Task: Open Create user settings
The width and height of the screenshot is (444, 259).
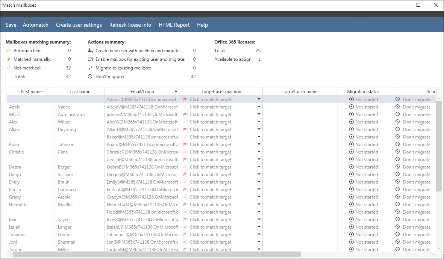Action: tap(79, 25)
